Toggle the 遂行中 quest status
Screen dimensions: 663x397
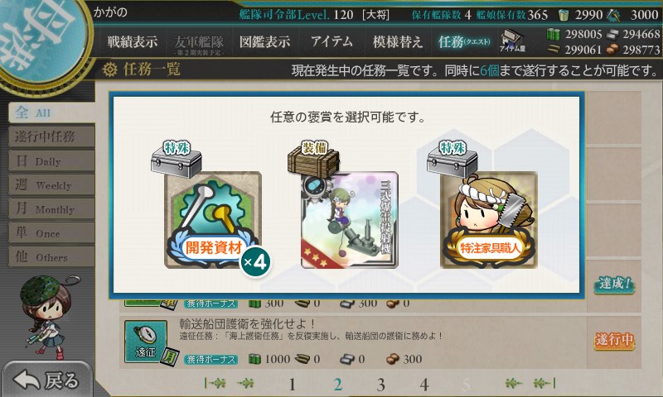coord(614,340)
